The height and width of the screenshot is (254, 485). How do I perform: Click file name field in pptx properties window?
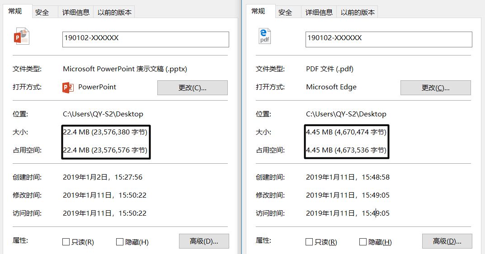[146, 39]
